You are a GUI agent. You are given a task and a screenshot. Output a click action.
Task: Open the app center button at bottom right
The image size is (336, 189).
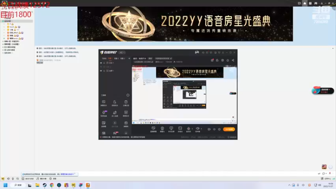point(326,178)
